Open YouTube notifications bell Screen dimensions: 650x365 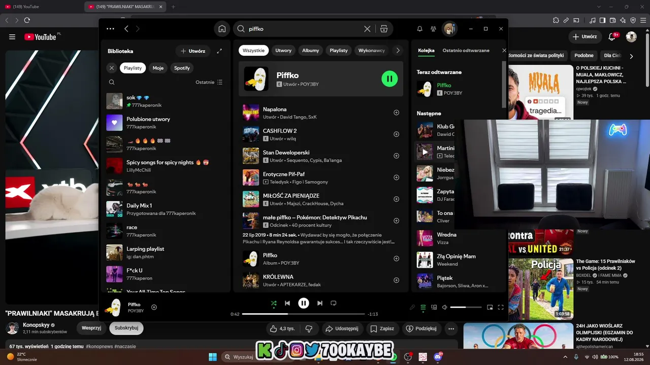(612, 37)
